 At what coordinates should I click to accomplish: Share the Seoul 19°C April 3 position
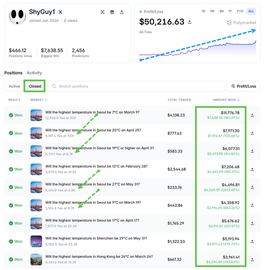[252, 151]
